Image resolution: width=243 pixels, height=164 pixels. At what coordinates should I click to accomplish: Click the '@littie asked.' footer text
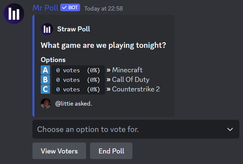tap(73, 104)
